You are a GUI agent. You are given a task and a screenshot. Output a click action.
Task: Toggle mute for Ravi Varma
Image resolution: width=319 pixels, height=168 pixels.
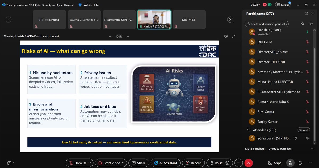[307, 112]
